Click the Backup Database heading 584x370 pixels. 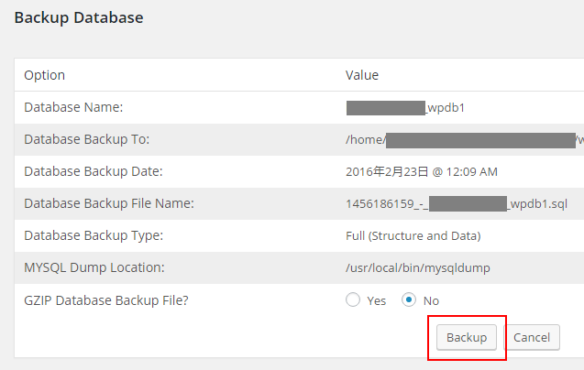coord(78,16)
